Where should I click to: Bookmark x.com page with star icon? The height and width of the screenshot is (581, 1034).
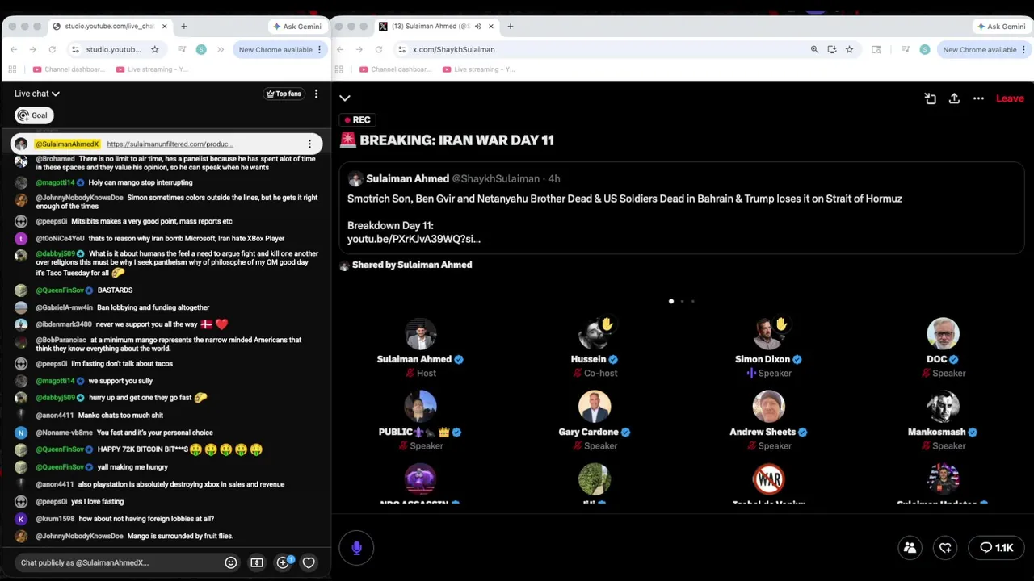(849, 49)
